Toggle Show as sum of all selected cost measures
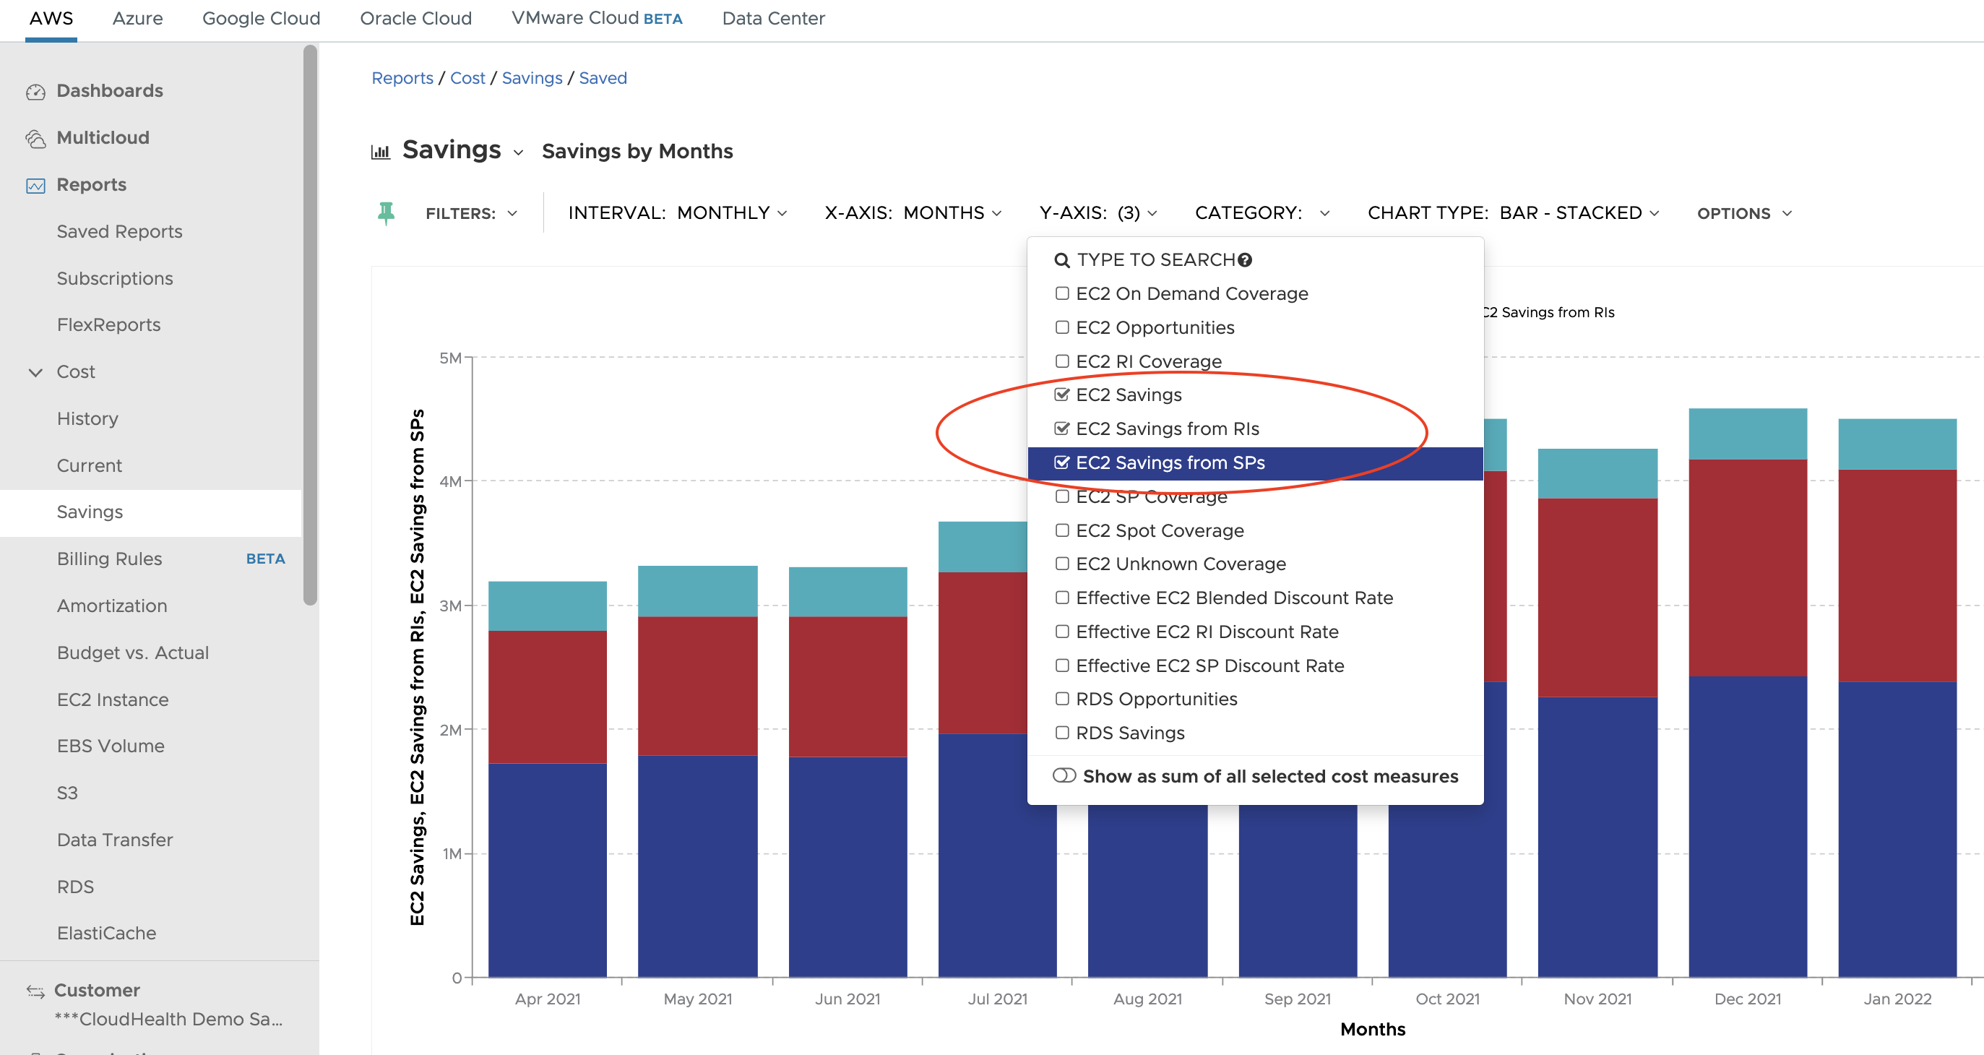This screenshot has height=1055, width=1984. coord(1064,775)
